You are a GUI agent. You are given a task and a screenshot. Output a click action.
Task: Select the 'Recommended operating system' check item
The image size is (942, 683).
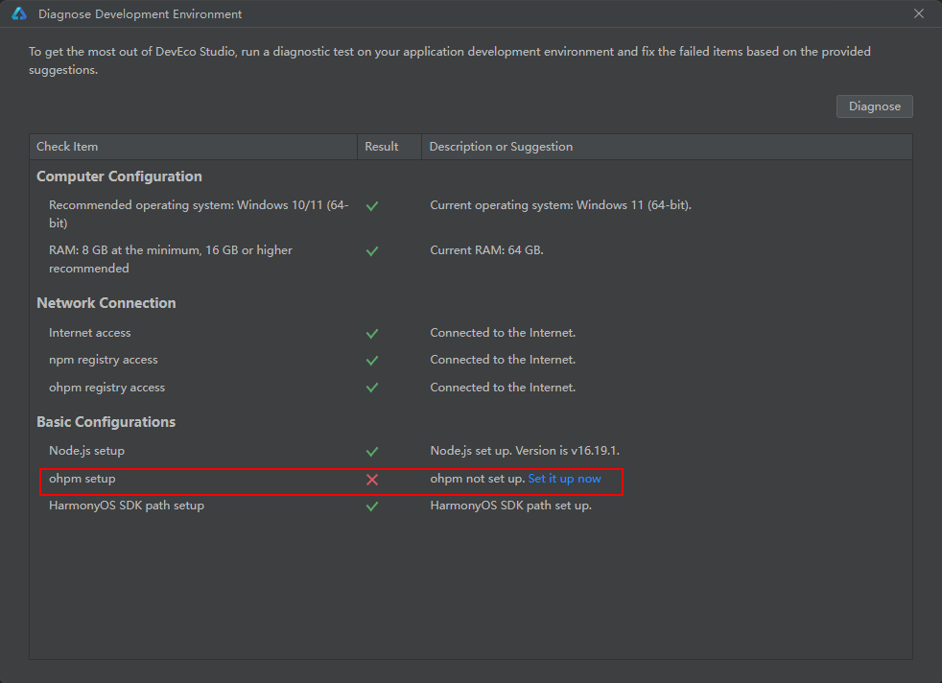tap(199, 214)
